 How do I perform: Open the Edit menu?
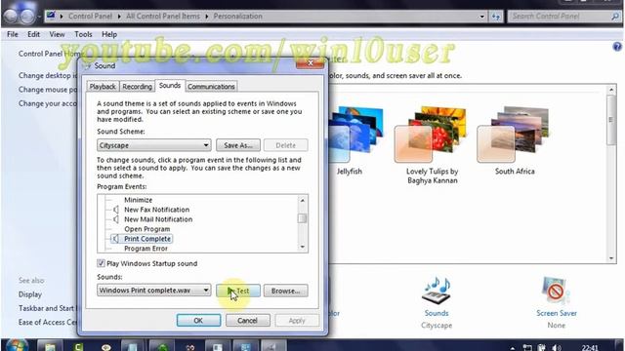click(x=33, y=34)
